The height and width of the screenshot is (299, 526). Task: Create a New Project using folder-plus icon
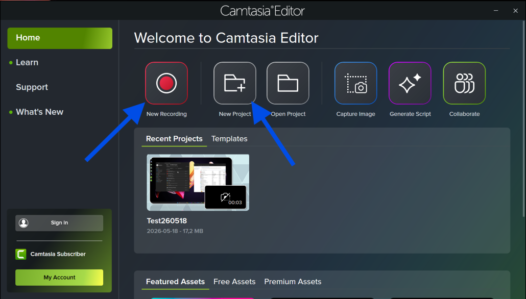235,83
